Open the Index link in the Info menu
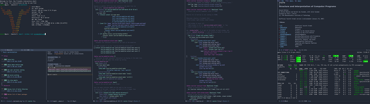 [282, 46]
